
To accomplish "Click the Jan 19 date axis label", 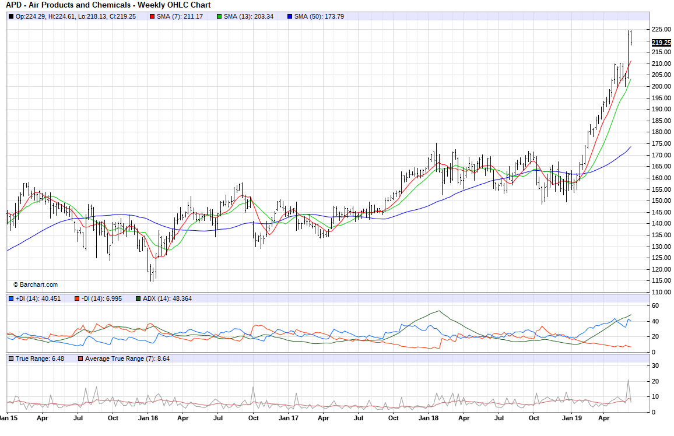I will point(572,418).
